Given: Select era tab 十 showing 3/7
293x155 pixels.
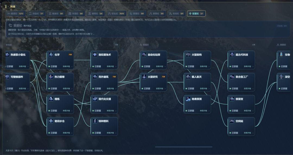Looking at the screenshot, I should click(196, 14).
